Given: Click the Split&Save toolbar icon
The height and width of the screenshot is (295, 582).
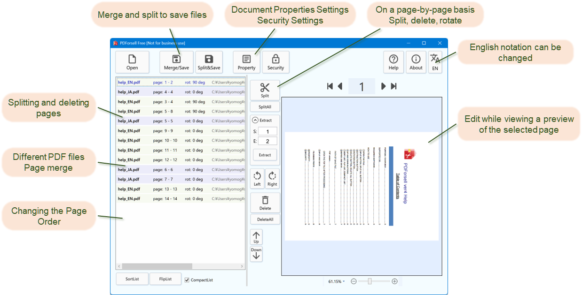Looking at the screenshot, I should coord(209,60).
